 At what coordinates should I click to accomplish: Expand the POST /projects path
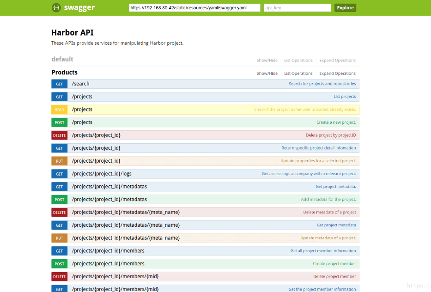82,122
